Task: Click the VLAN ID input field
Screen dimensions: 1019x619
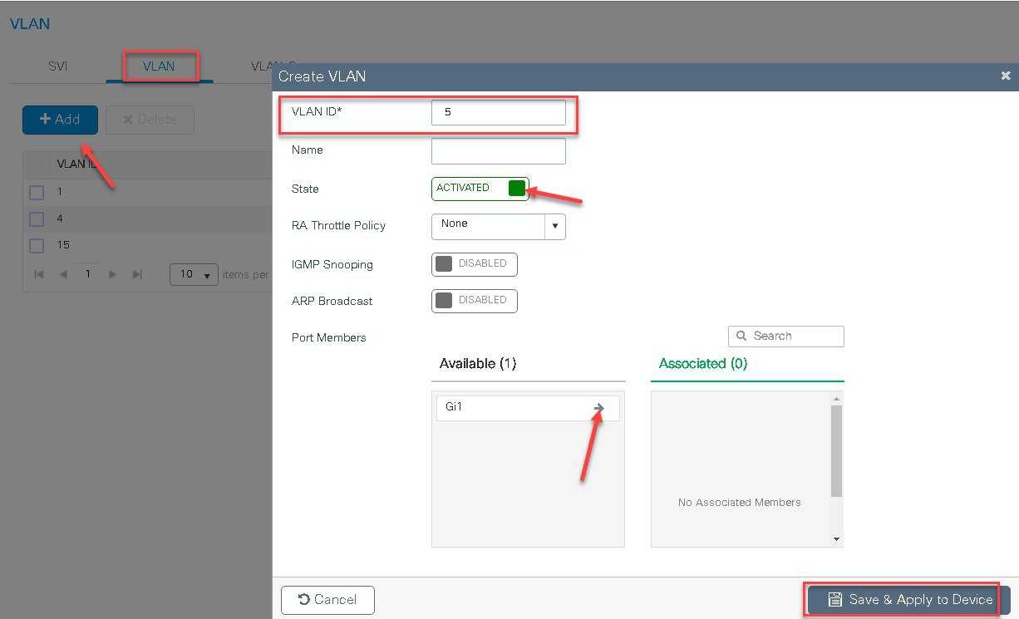Action: (x=499, y=112)
